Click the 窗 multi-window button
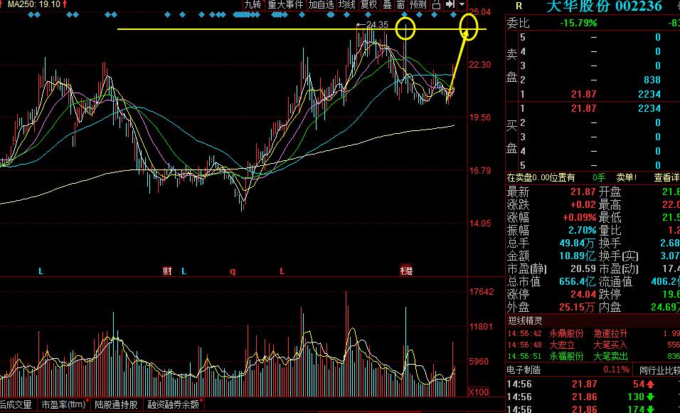 400,5
